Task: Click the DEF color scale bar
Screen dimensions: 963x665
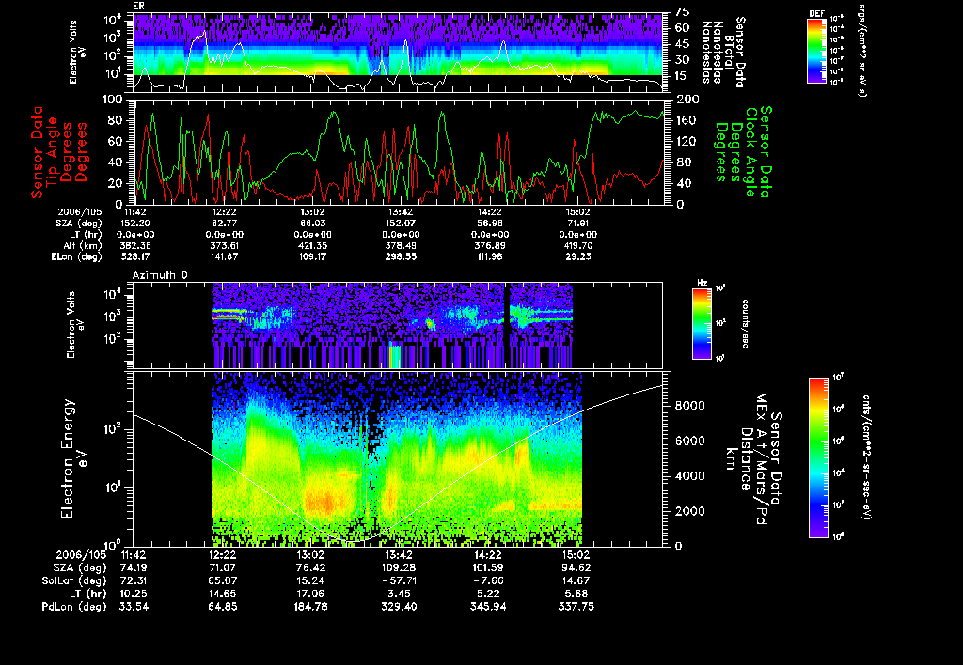Action: coord(816,51)
